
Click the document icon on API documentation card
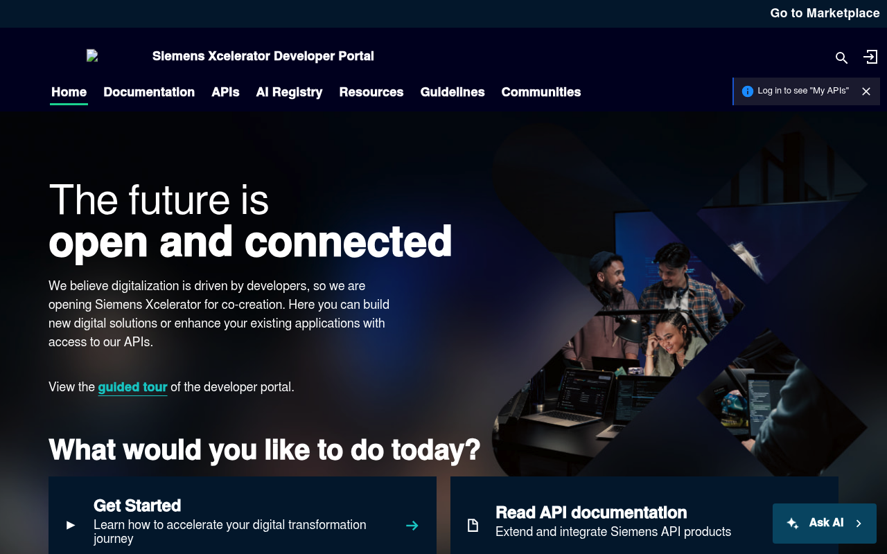pos(473,525)
